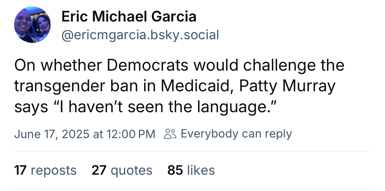The width and height of the screenshot is (385, 191).
Task: Open the 27 quotes list
Action: click(x=122, y=170)
